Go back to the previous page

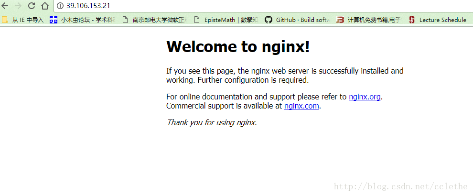pos(5,5)
